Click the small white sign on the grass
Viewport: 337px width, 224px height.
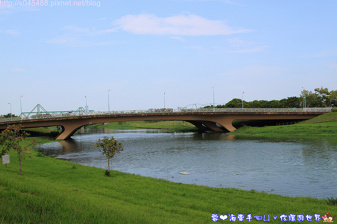coord(6,159)
